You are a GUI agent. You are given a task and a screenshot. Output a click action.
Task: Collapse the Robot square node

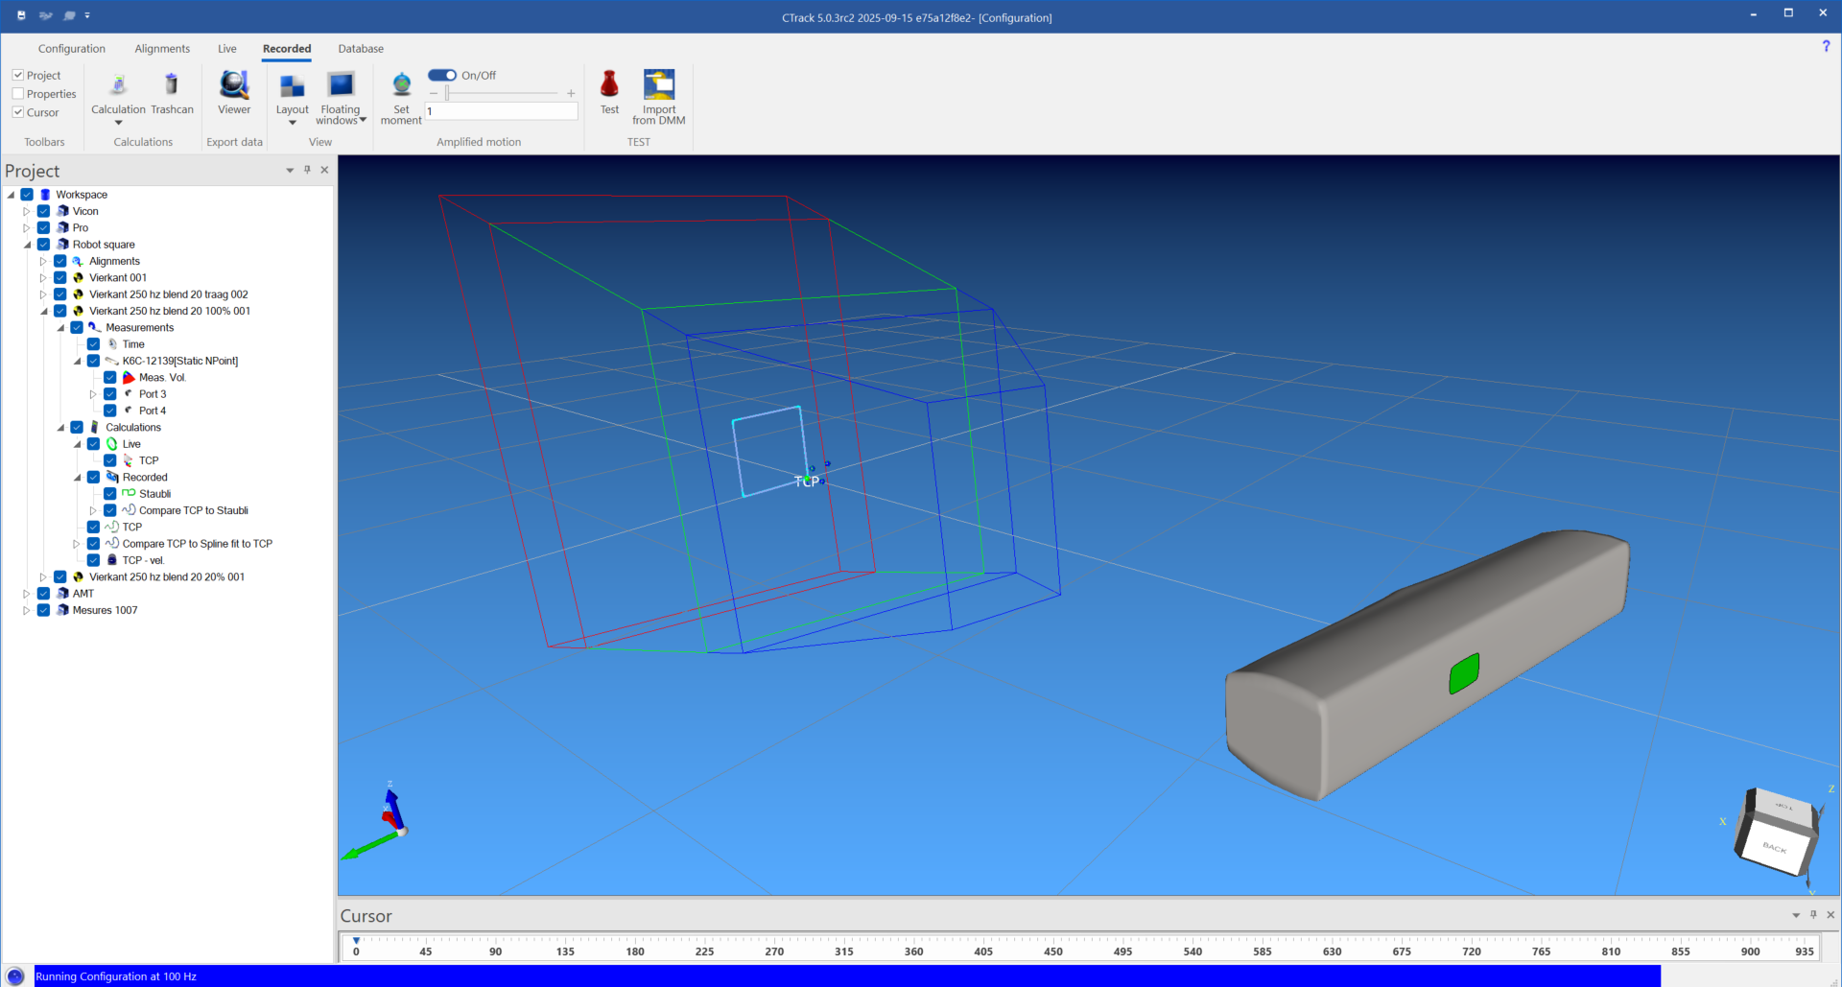pos(27,245)
